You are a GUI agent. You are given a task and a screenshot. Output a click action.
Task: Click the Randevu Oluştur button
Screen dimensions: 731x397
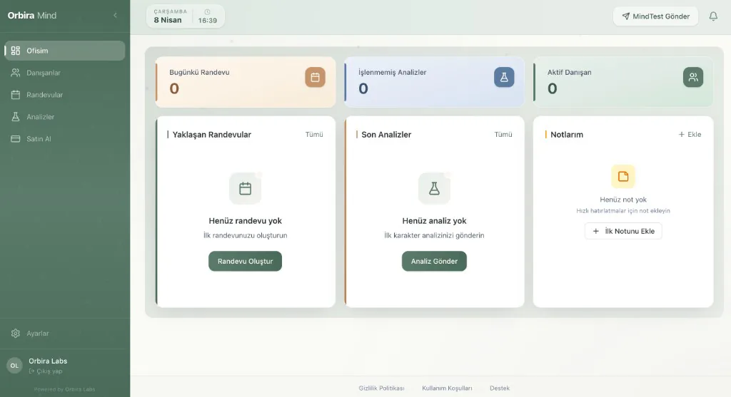pos(246,261)
